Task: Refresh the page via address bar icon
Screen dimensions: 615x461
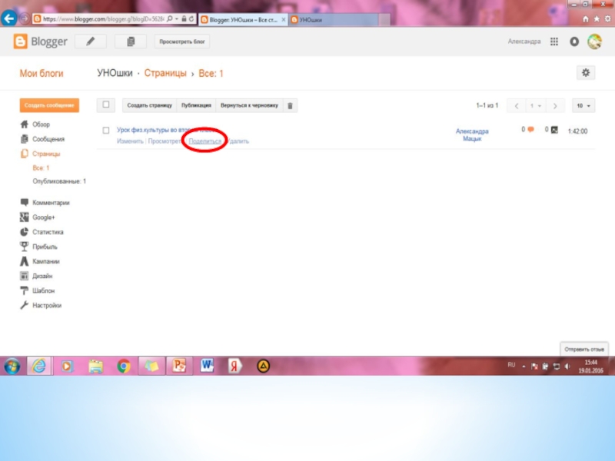Action: point(191,18)
